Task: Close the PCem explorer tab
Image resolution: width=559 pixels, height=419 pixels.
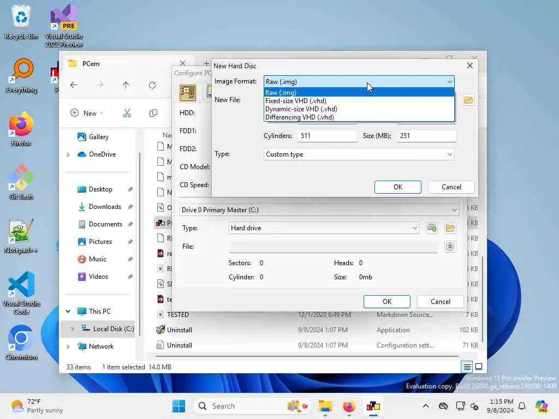Action: 182,63
